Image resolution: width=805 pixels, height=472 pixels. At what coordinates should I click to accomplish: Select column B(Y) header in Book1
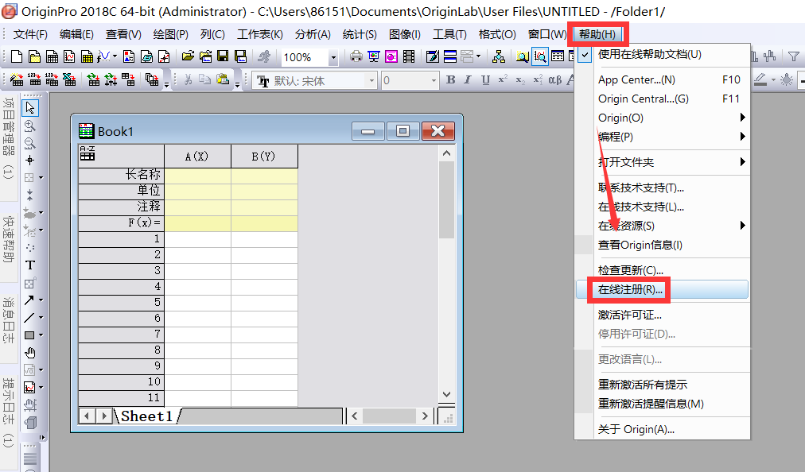point(264,157)
